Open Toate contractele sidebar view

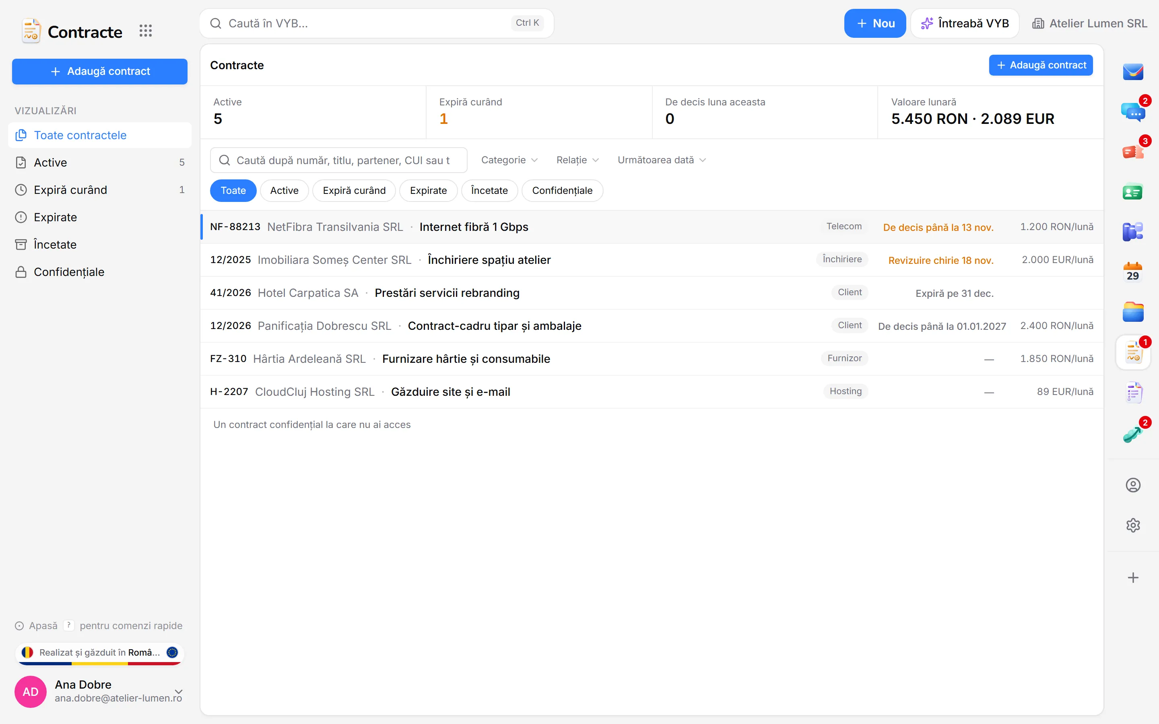pos(100,136)
